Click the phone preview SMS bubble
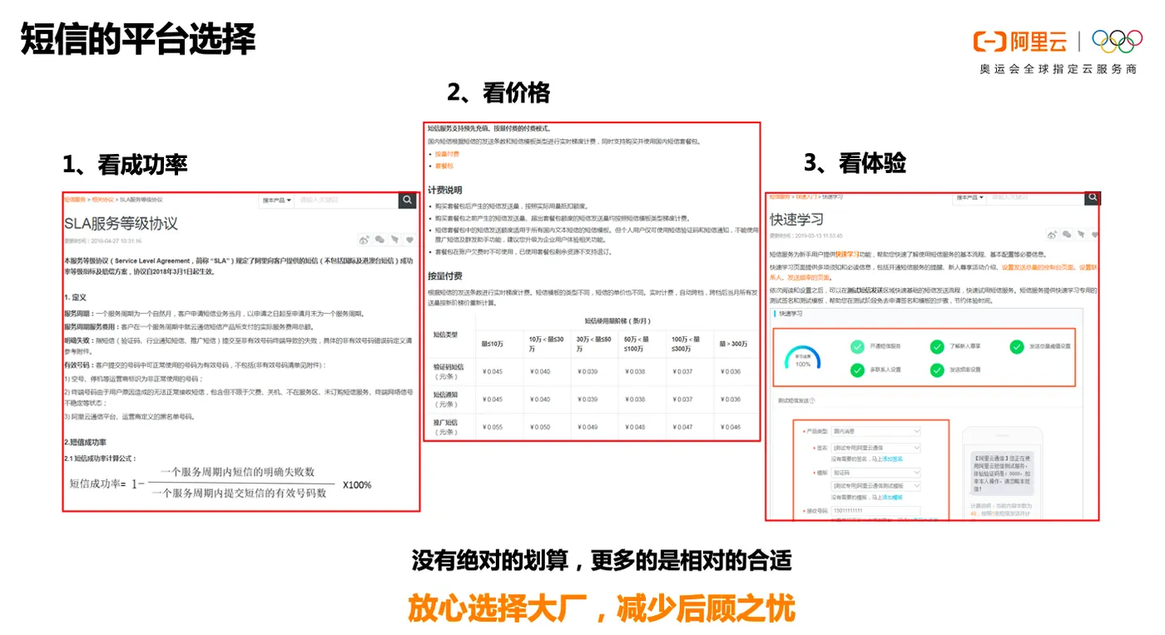Screen dimensions: 1165x635 pos(1002,473)
